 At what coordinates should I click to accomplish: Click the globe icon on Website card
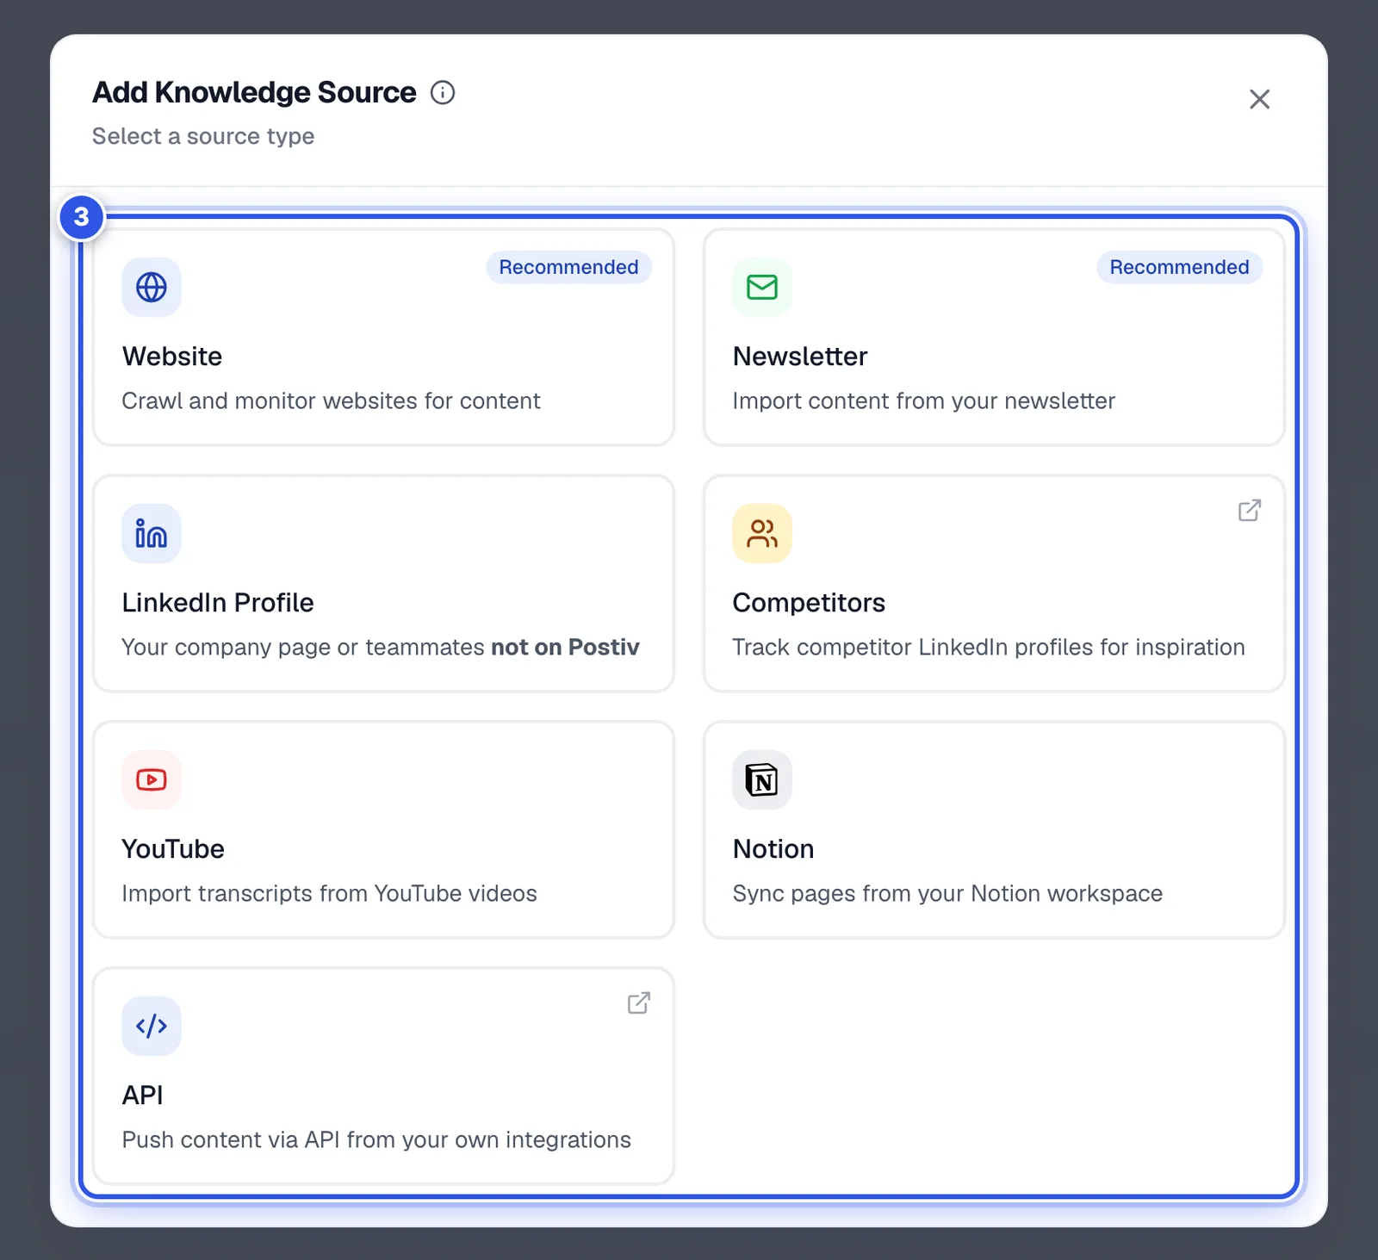click(x=152, y=288)
